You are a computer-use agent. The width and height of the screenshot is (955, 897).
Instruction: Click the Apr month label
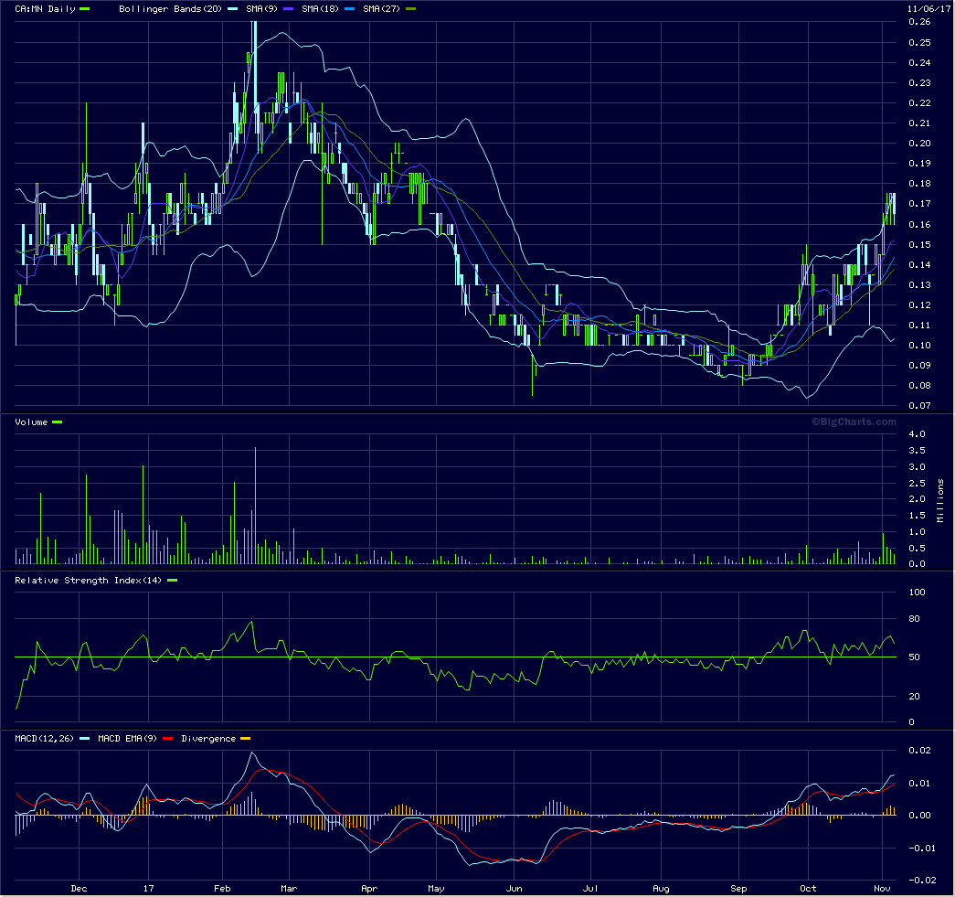tap(369, 889)
